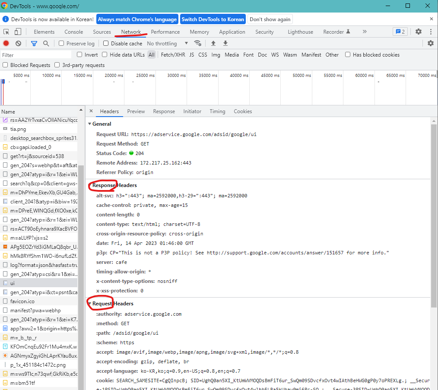Sort requests by Name column arrow
The height and width of the screenshot is (390, 438).
point(81,110)
